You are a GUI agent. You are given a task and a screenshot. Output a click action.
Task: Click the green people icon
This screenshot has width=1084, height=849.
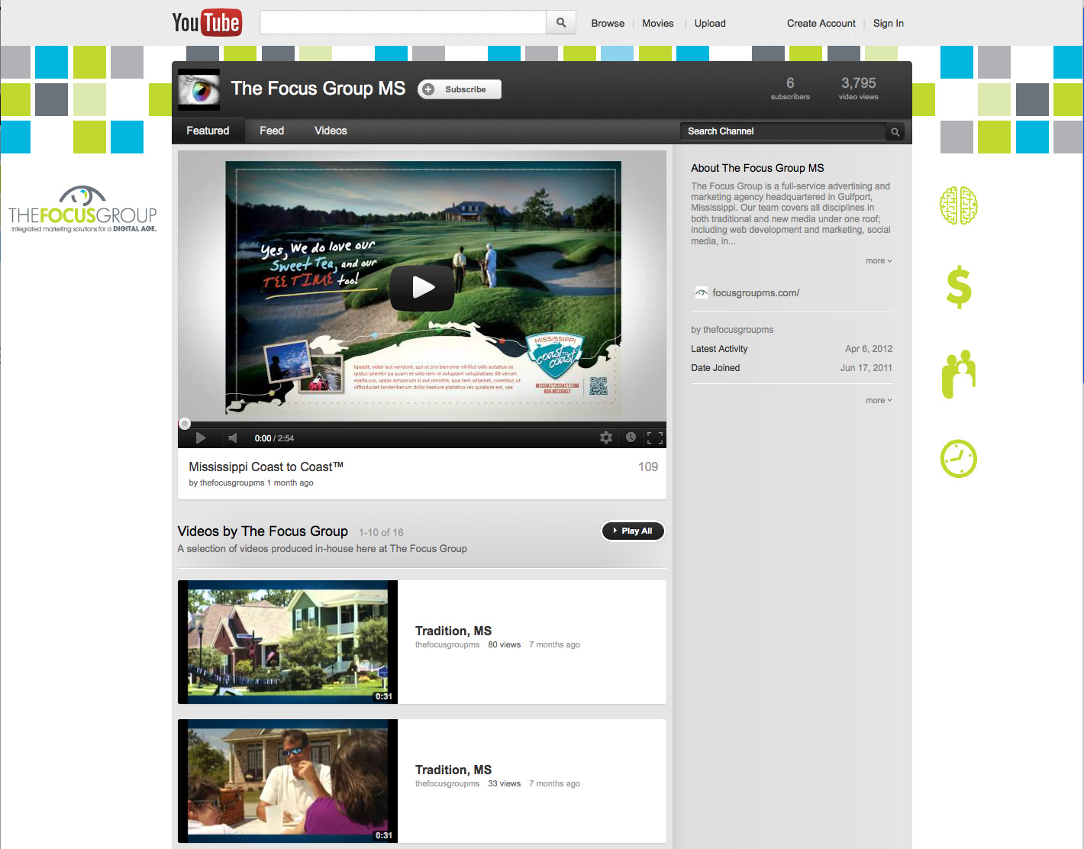959,374
